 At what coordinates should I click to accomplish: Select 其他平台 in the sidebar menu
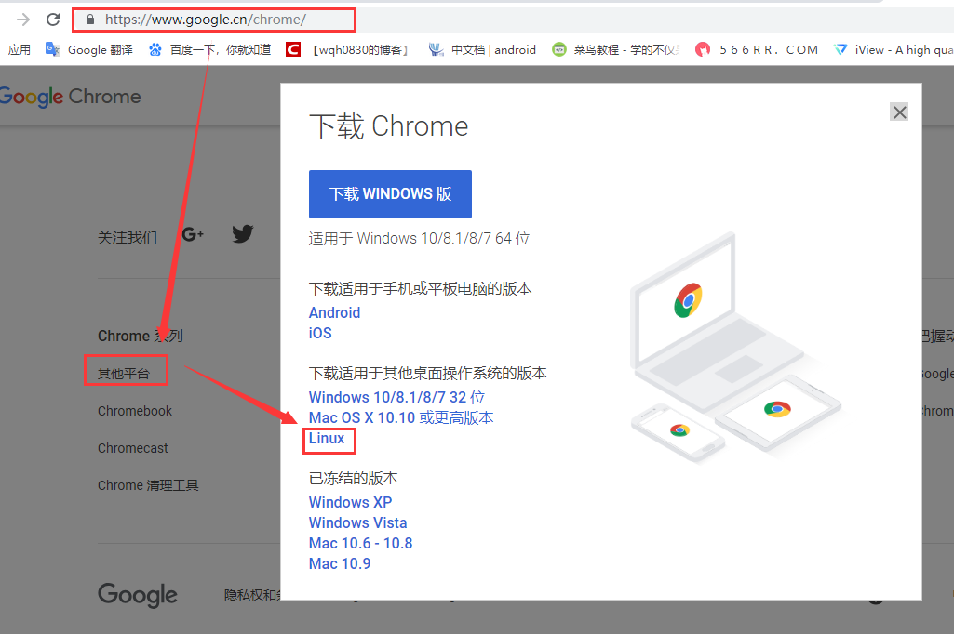click(x=126, y=370)
